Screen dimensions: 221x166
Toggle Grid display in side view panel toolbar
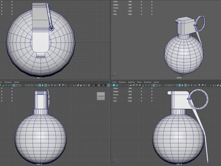click(x=154, y=85)
